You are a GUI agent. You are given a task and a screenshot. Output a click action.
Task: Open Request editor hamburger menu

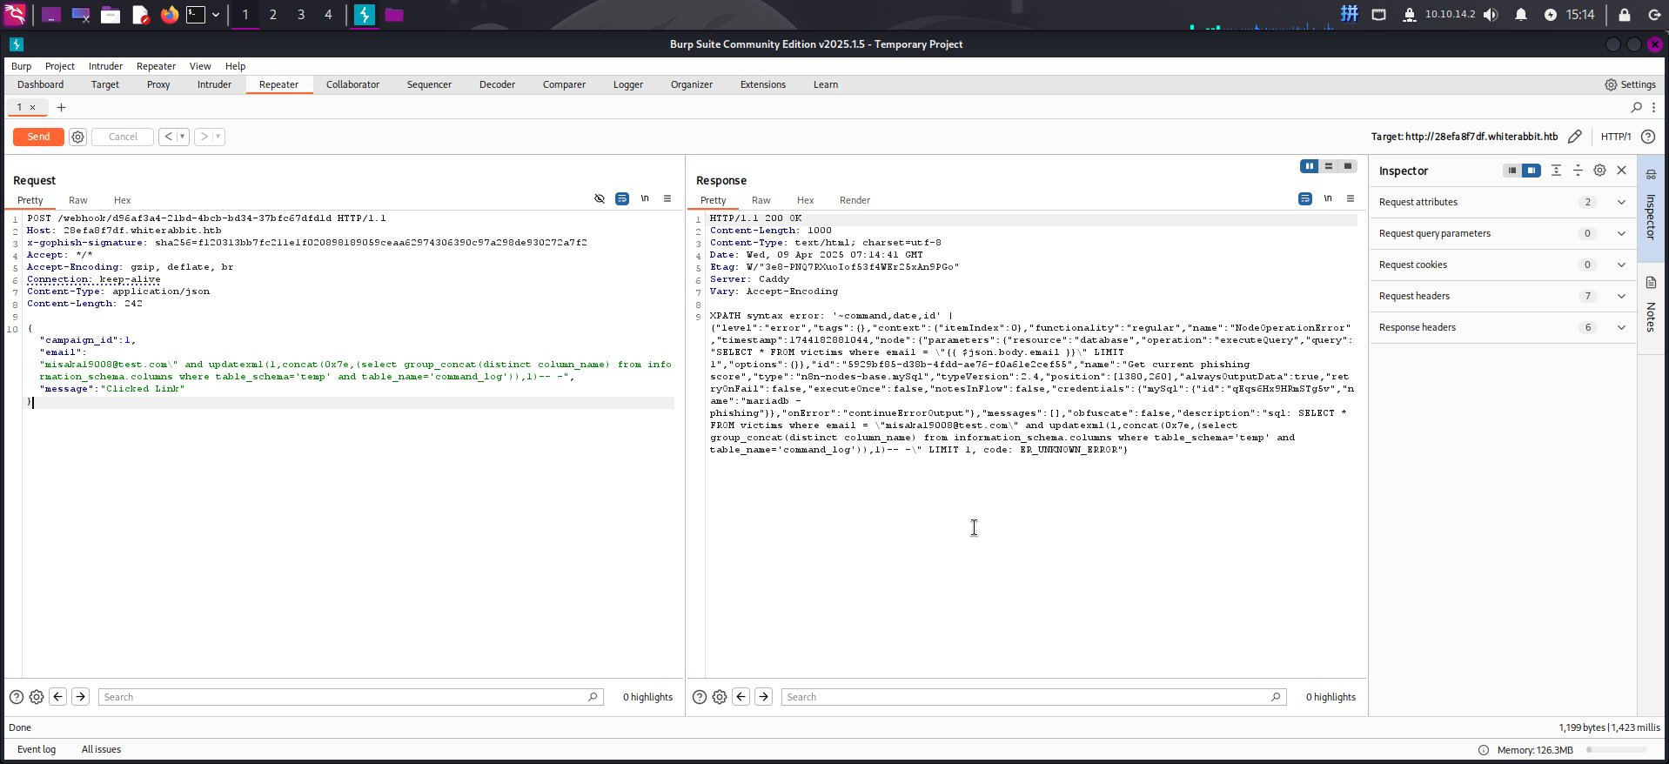(667, 198)
